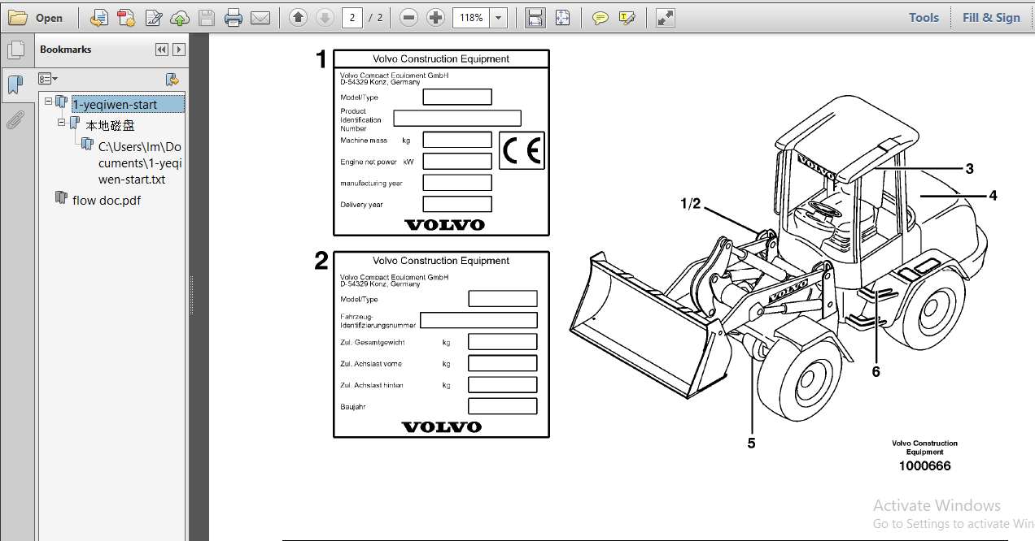
Task: Add a sticky note comment
Action: tap(600, 18)
